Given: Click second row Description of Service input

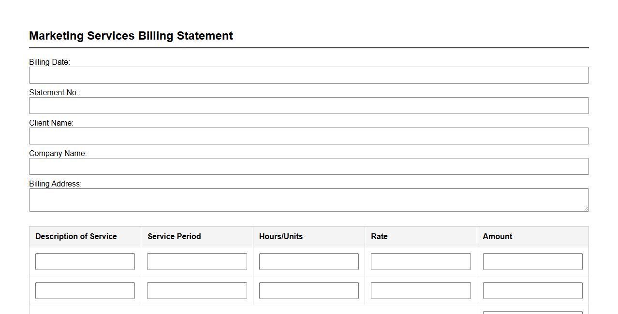Looking at the screenshot, I should pyautogui.click(x=85, y=291).
